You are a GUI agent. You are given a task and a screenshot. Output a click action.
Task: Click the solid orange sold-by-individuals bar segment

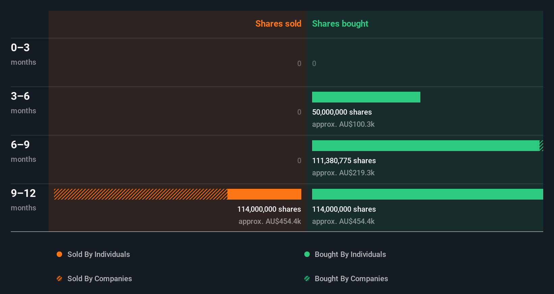point(264,194)
